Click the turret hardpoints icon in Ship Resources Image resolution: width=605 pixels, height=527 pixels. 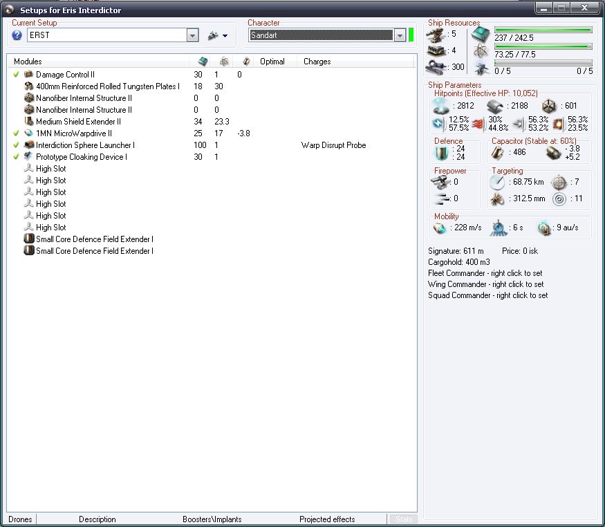(436, 35)
